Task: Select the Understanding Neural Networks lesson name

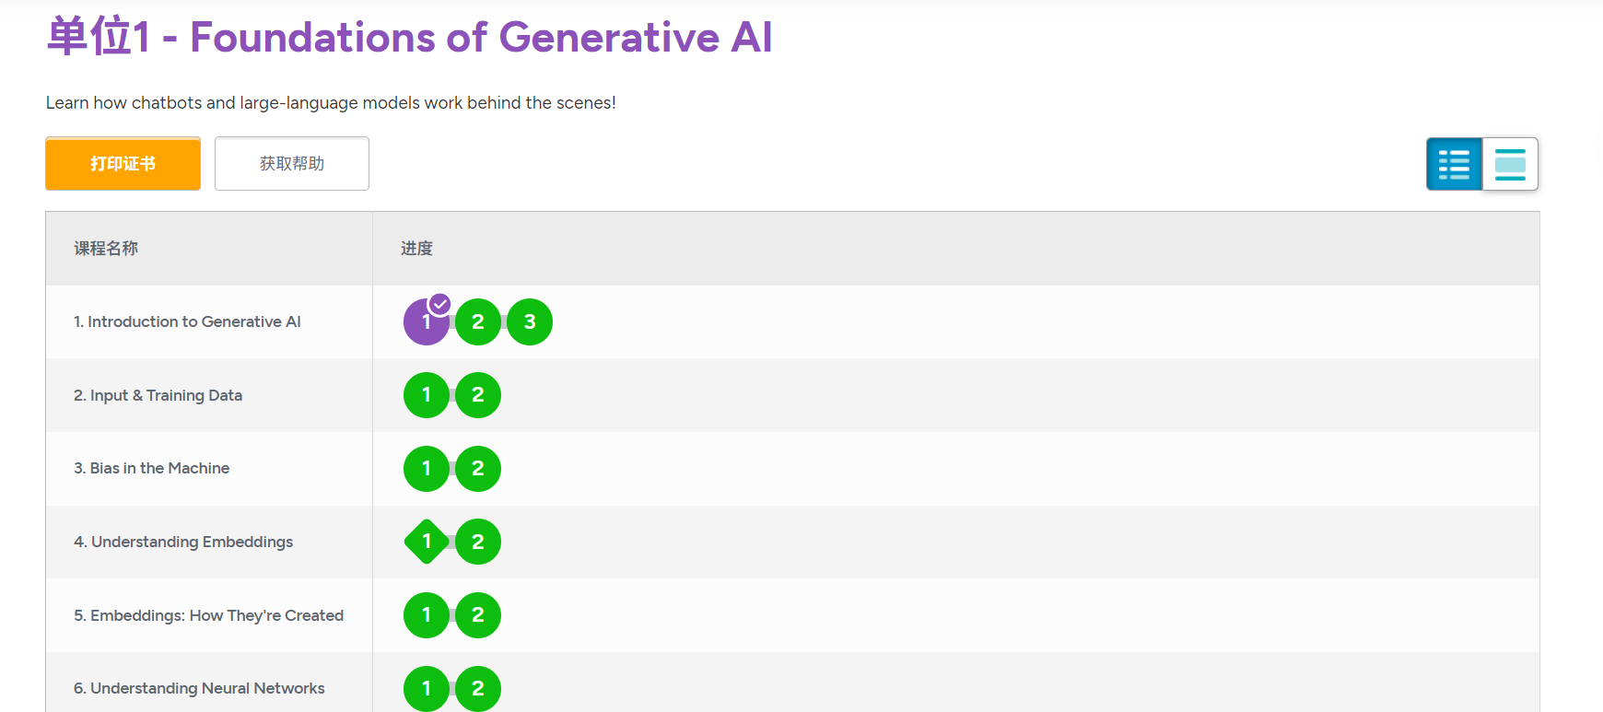Action: 199,688
